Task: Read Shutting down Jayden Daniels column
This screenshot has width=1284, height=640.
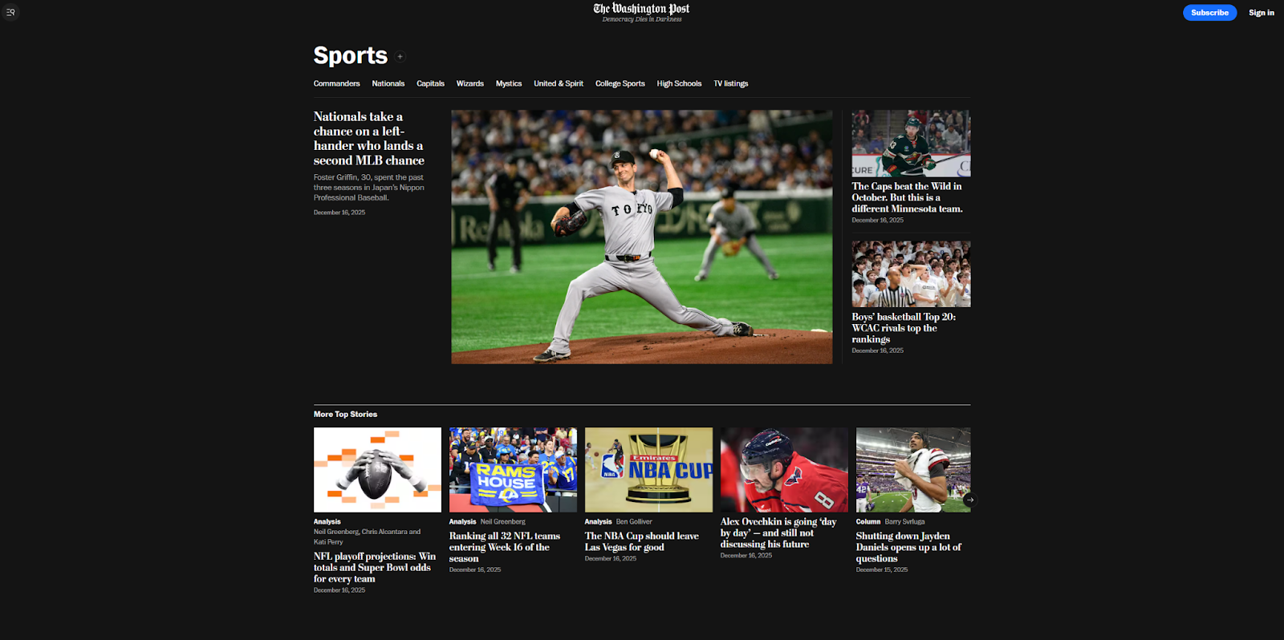Action: pos(908,547)
